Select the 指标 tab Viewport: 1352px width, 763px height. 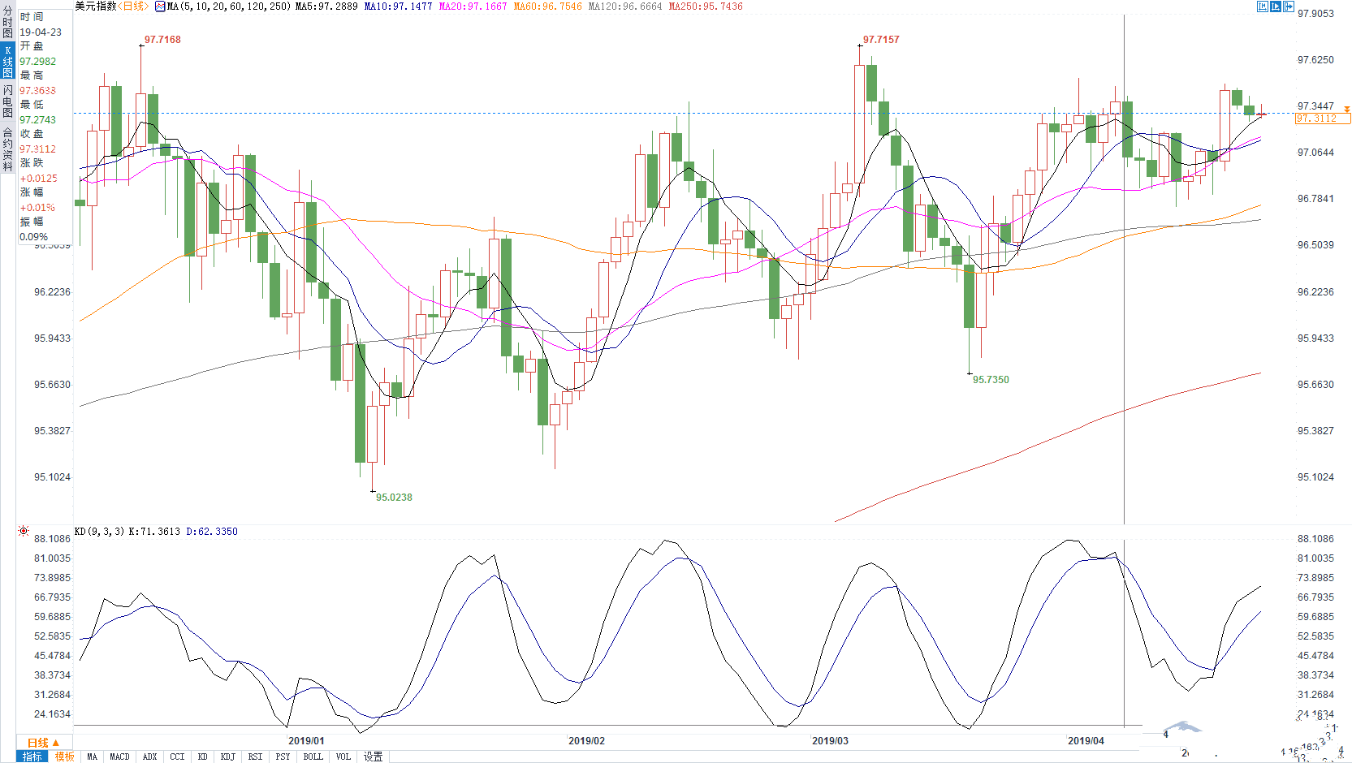(32, 757)
